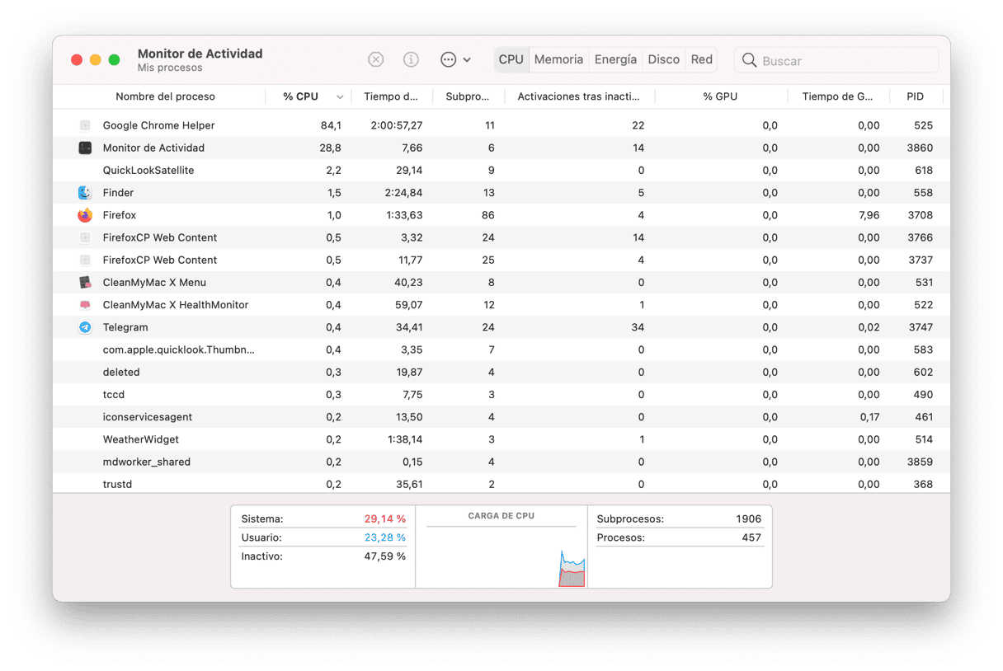Switch to the Disco tab
Viewport: 1003px width, 671px height.
click(664, 59)
